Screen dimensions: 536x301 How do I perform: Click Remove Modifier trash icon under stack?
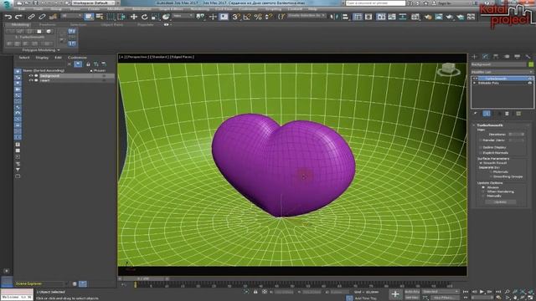(x=508, y=114)
